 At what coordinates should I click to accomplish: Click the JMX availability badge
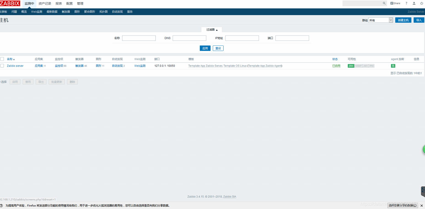pyautogui.click(x=365, y=66)
